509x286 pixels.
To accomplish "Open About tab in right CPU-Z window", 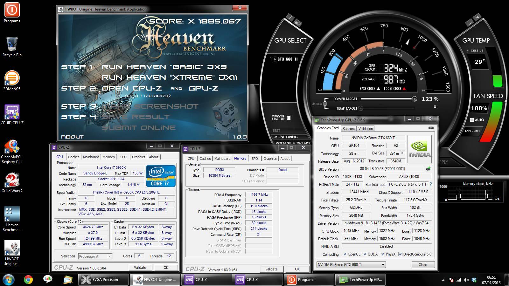I will point(285,159).
